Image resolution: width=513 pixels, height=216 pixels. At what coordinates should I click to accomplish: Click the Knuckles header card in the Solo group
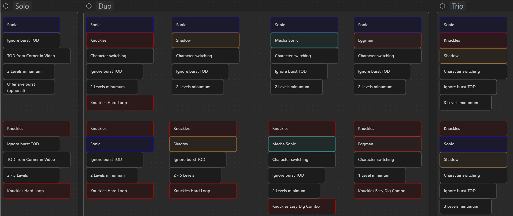(x=37, y=128)
